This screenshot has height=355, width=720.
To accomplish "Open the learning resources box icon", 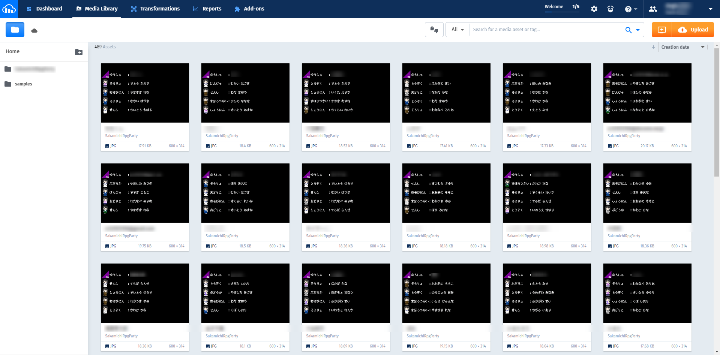I will pyautogui.click(x=610, y=9).
